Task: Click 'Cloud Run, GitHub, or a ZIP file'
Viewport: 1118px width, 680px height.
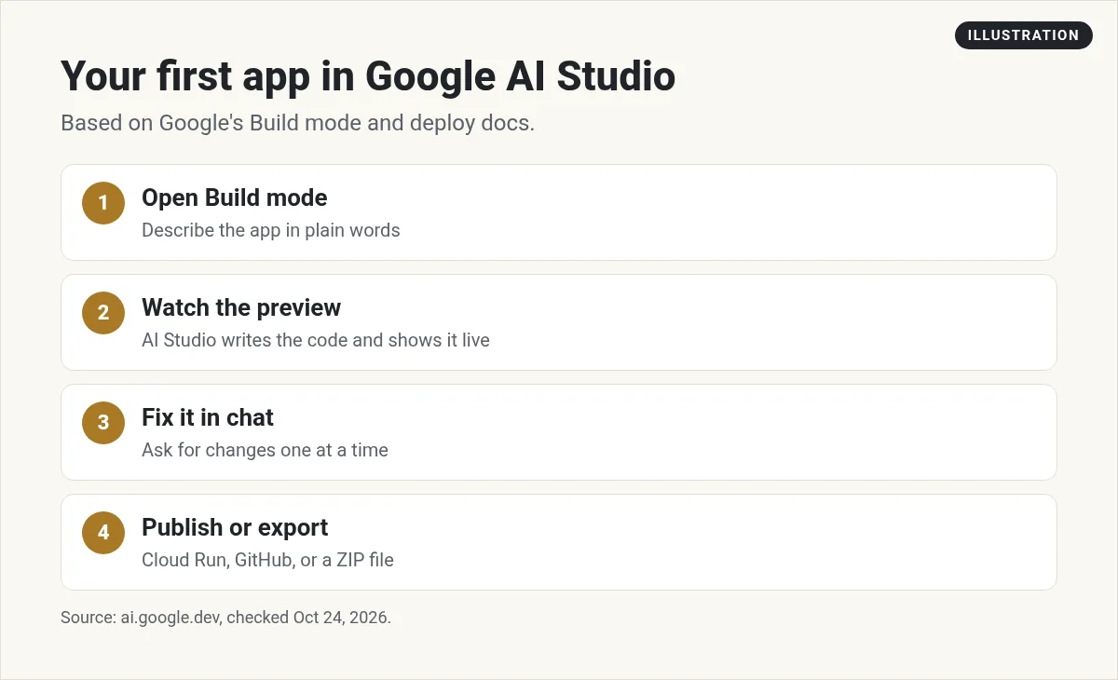Action: [267, 560]
